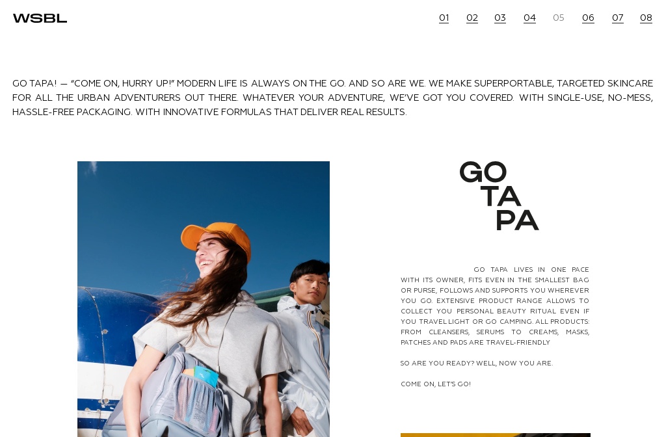Click the greyed-out 05 link

(559, 18)
